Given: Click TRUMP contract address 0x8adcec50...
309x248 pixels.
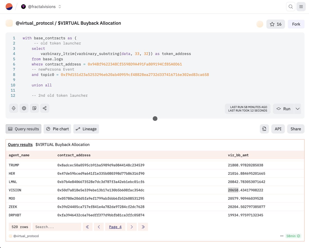Looking at the screenshot, I should point(101,165).
